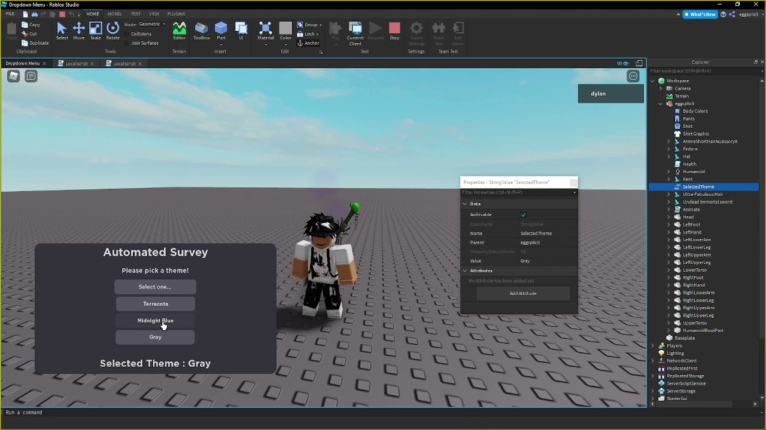Open the Material picker icon
This screenshot has width=766, height=430.
click(x=266, y=28)
